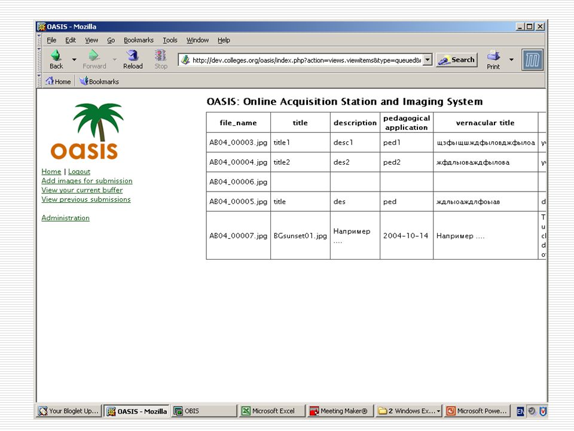The width and height of the screenshot is (574, 431).
Task: Open the Add images for submission link
Action: 87,181
